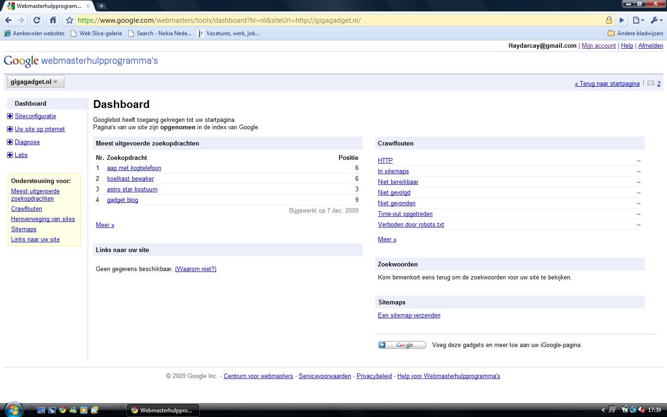Open the Web Slice-galerie bookmark

click(x=96, y=33)
